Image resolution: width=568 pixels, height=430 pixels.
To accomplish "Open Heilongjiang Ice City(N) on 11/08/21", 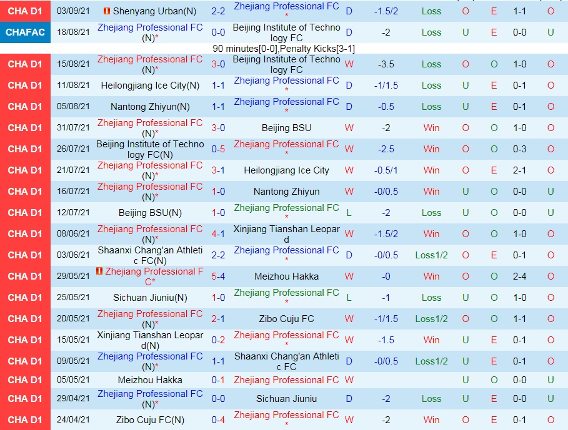I will pyautogui.click(x=150, y=86).
